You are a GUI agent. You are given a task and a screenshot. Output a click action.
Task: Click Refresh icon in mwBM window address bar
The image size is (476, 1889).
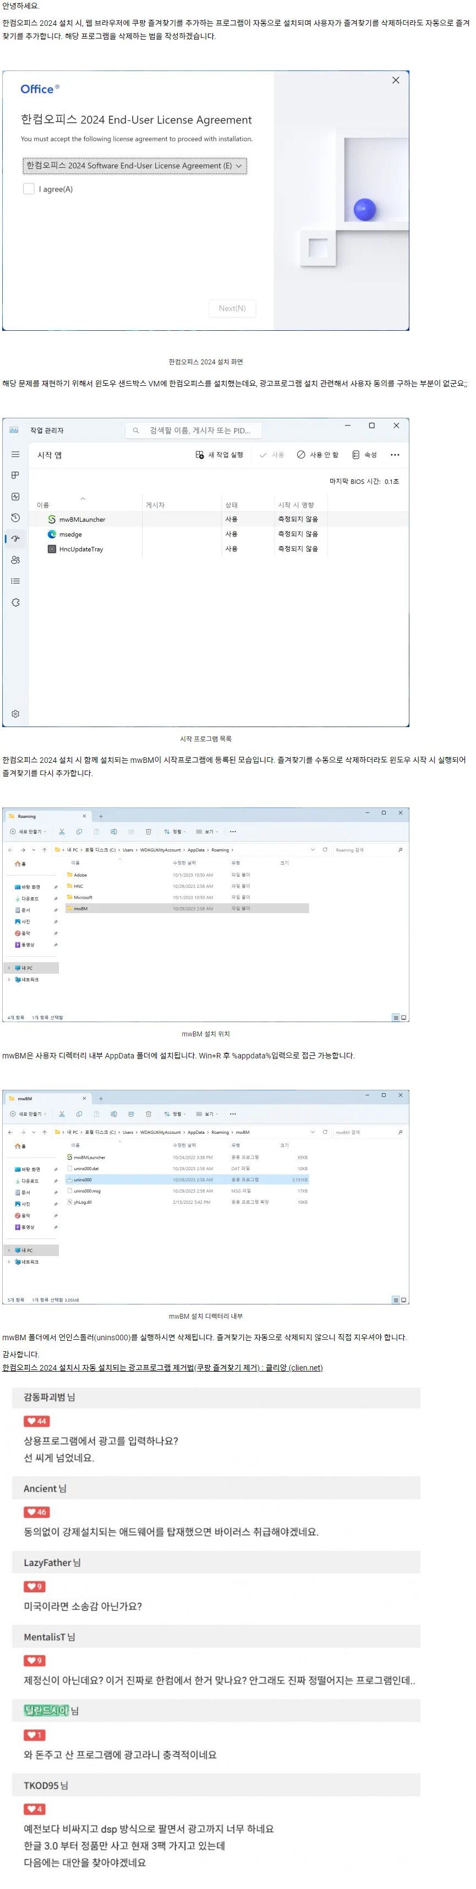pyautogui.click(x=325, y=1132)
